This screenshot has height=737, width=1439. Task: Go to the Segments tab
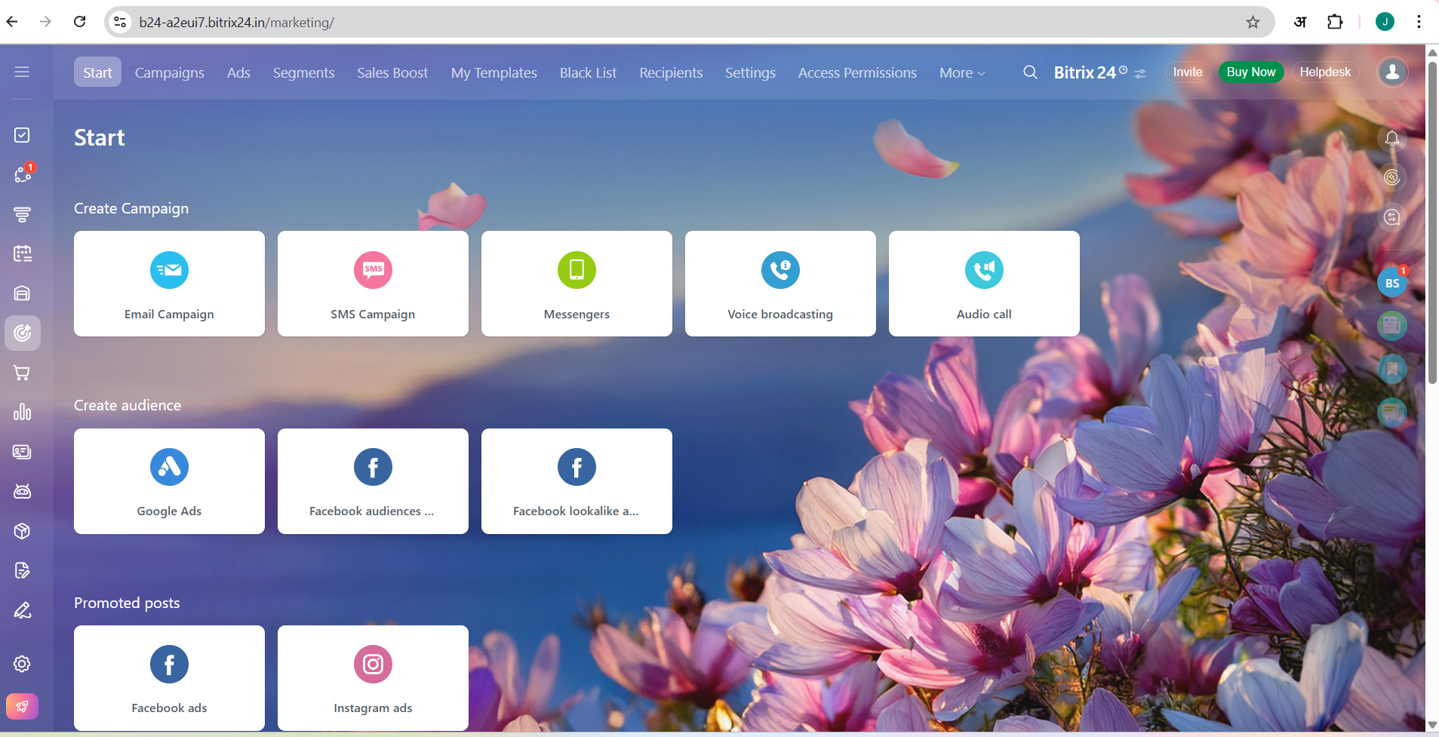click(x=303, y=73)
